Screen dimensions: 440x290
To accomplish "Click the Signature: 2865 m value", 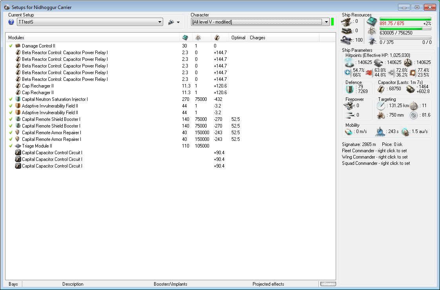I will pyautogui.click(x=359, y=144).
